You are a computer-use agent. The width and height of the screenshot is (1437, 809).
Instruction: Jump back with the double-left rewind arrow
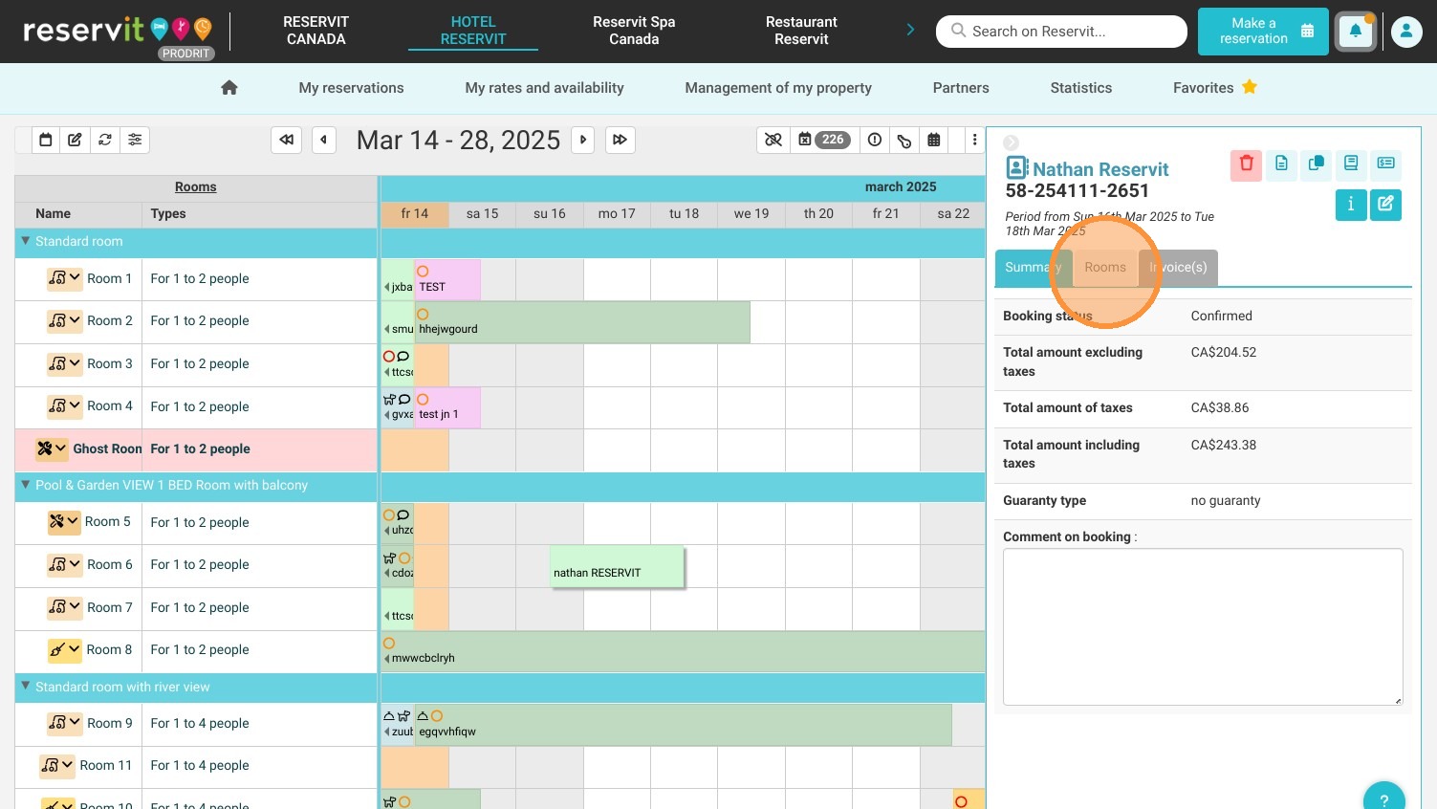point(286,140)
